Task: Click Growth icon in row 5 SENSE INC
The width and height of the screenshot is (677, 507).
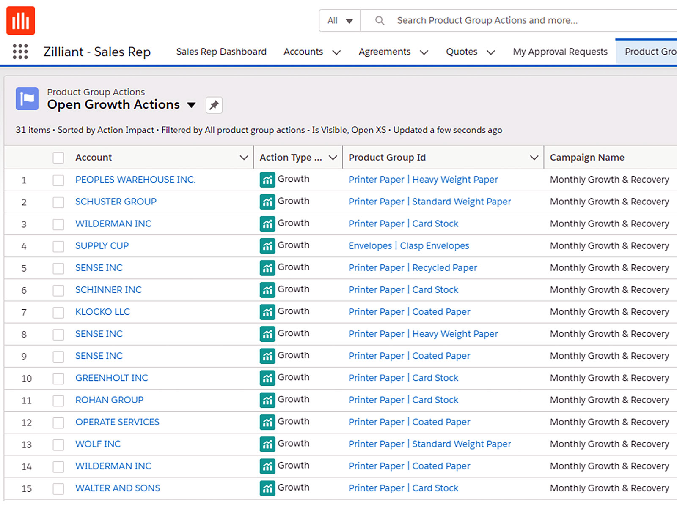Action: (x=267, y=268)
